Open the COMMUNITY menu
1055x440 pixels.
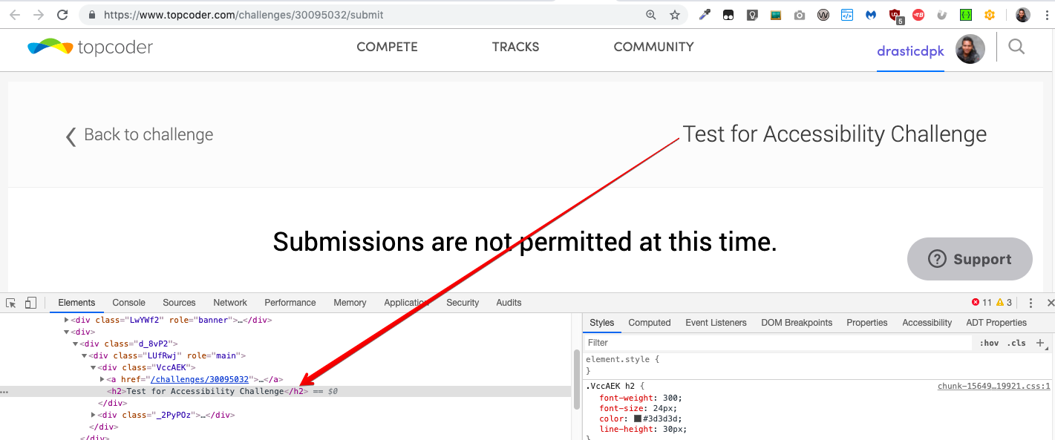click(653, 47)
